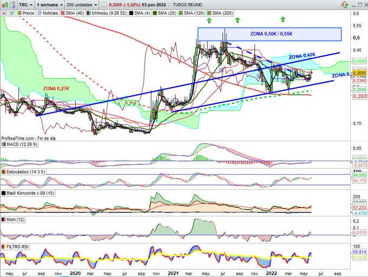Image resolution: width=368 pixels, height=277 pixels.
Task: Select the ZONA 0,50€ / 0,55€ rectangle
Action: (x=270, y=34)
